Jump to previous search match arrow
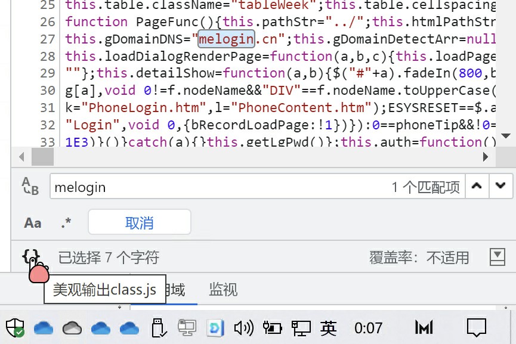The width and height of the screenshot is (516, 344). click(476, 186)
